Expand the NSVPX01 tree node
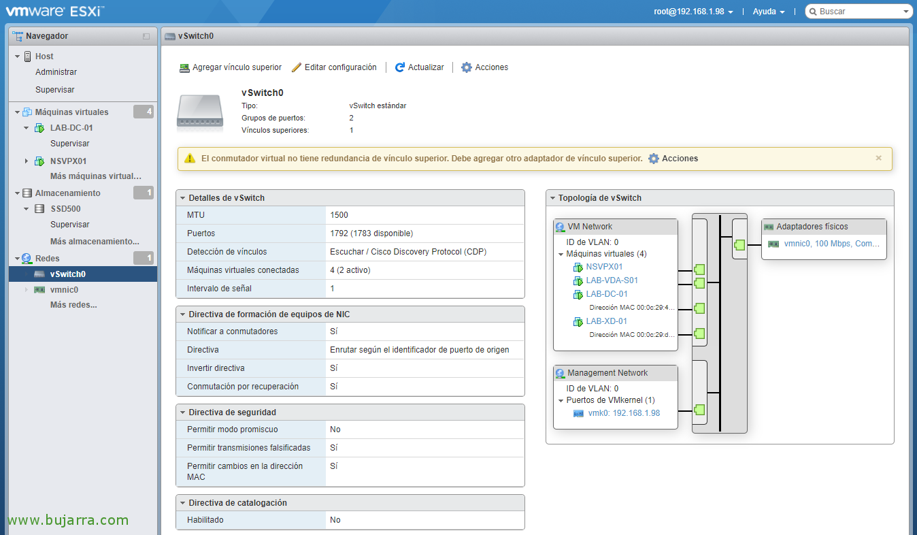917x535 pixels. [x=27, y=161]
